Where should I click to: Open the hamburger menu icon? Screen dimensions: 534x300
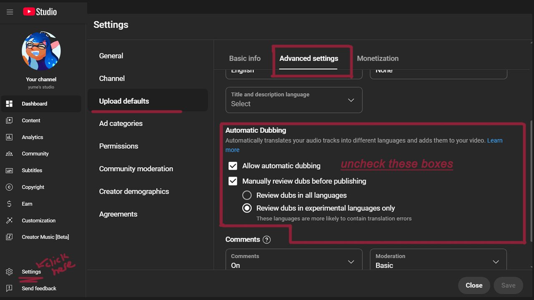10,12
